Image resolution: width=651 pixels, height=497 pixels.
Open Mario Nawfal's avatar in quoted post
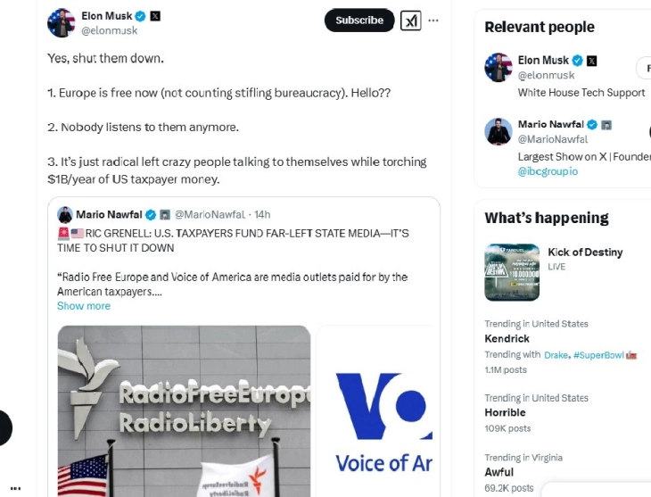(x=65, y=214)
